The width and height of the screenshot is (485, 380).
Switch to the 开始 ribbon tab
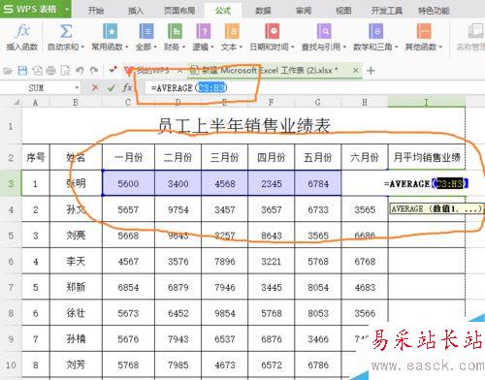96,11
